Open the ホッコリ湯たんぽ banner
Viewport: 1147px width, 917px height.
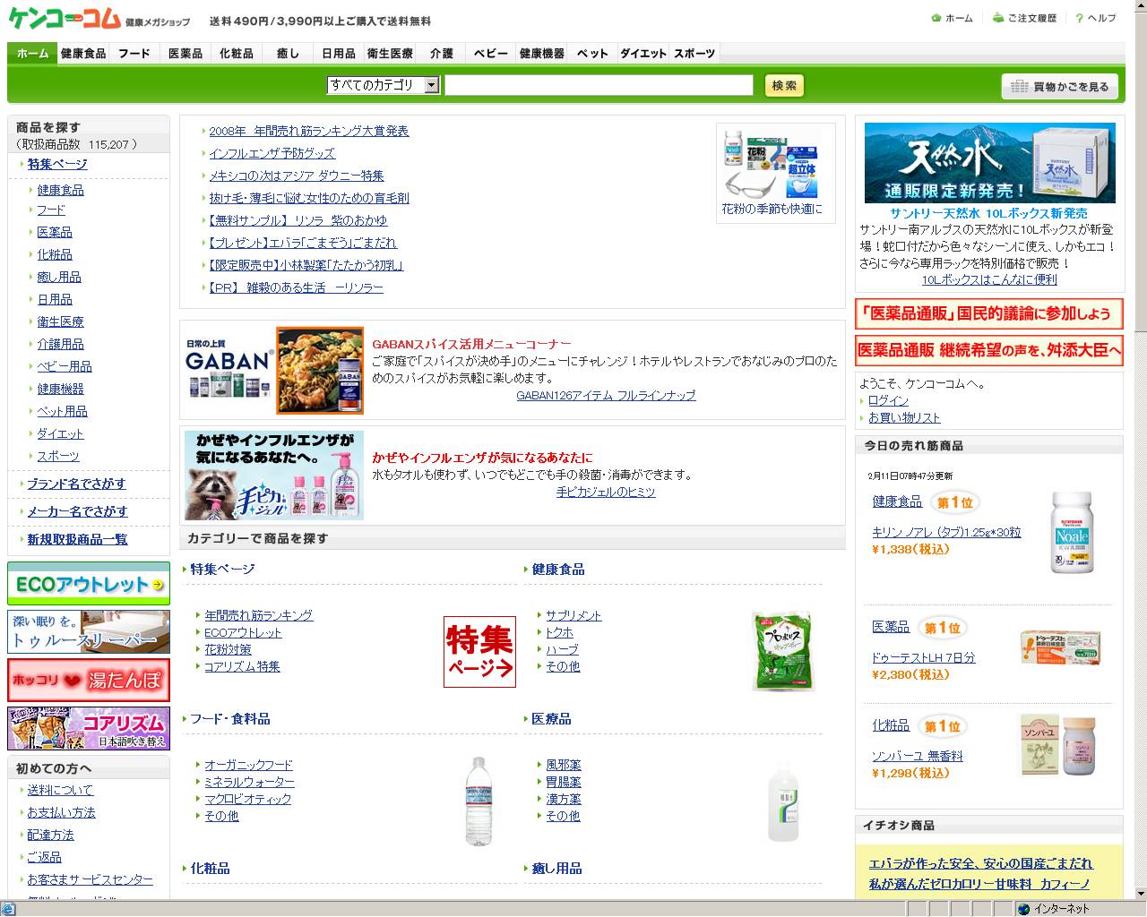point(89,681)
